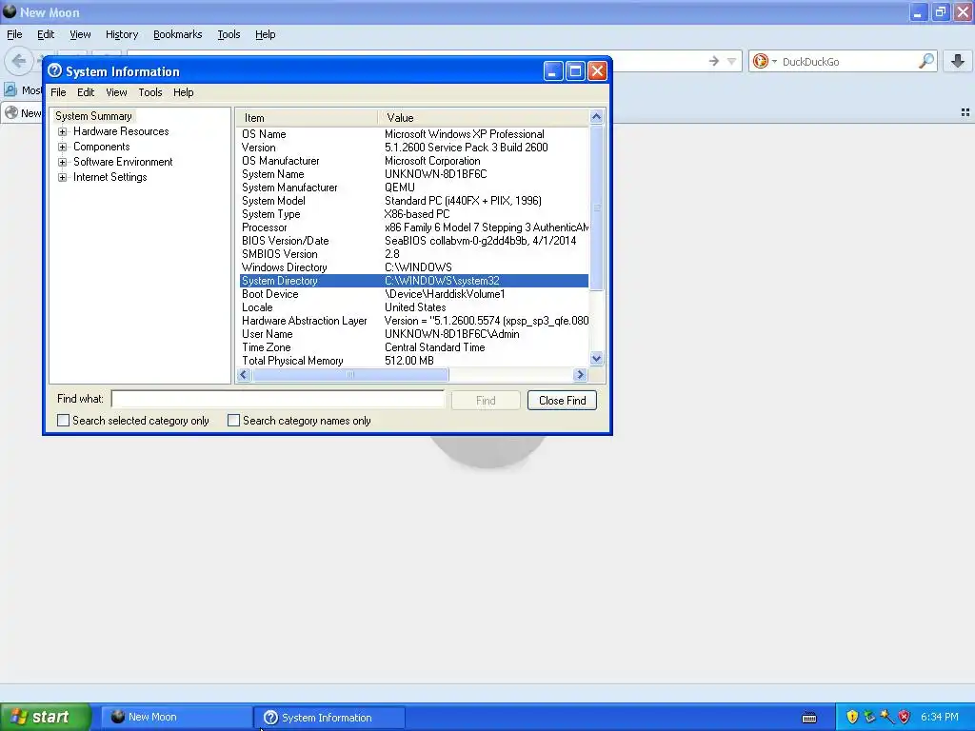975x731 pixels.
Task: Expand the Software Environment tree node
Action: 62,162
